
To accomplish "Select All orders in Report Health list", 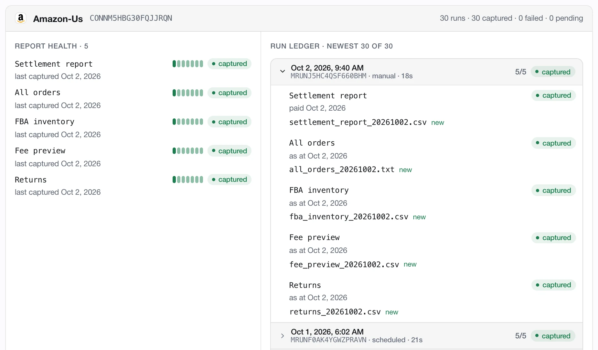I will tap(37, 93).
